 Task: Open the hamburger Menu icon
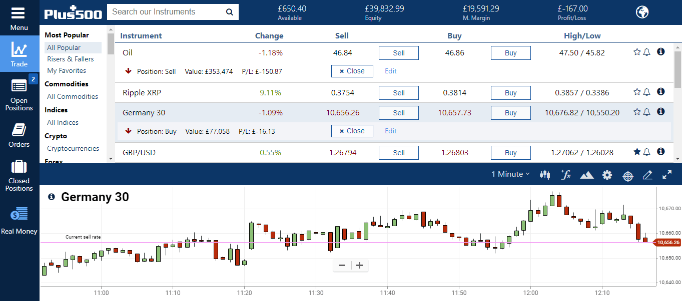coord(19,13)
